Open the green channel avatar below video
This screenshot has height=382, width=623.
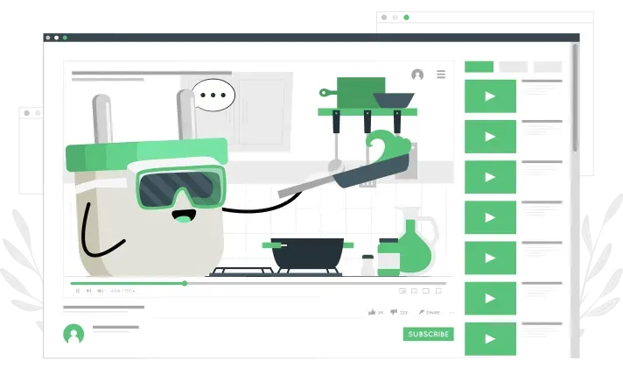click(x=73, y=334)
